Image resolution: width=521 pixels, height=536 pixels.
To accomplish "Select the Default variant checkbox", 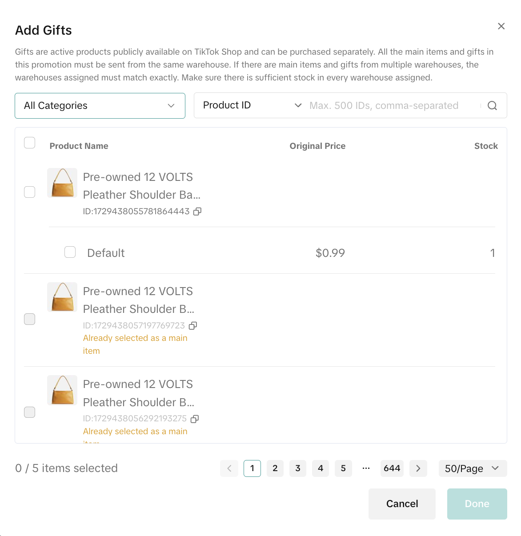I will point(70,252).
